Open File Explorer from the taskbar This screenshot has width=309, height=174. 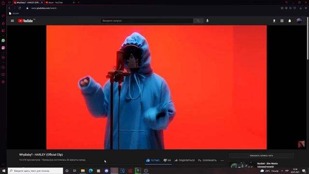(83, 171)
